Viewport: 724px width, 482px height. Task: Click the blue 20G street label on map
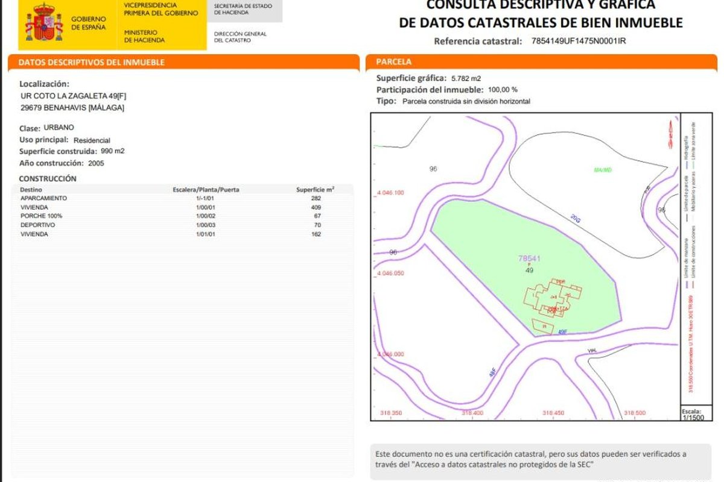pyautogui.click(x=576, y=219)
